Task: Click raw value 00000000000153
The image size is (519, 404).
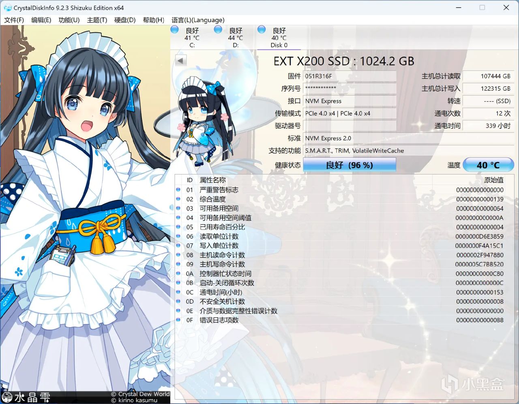Action: [480, 292]
